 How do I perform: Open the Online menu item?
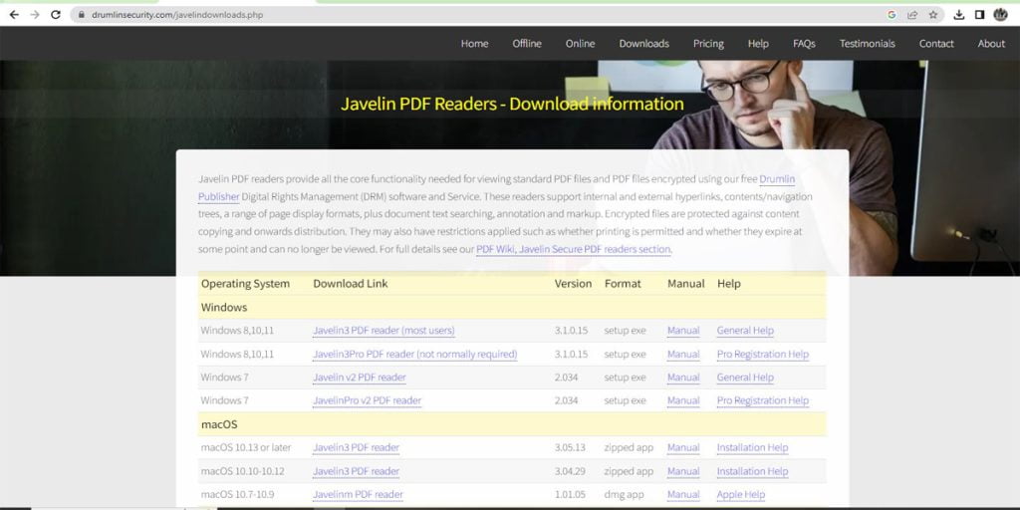(581, 44)
